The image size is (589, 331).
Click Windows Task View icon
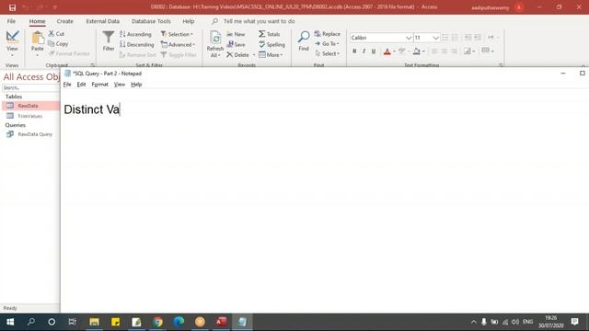tap(72, 322)
